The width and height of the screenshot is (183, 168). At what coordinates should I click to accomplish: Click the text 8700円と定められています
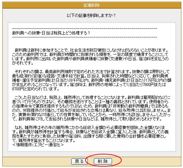pos(35,89)
